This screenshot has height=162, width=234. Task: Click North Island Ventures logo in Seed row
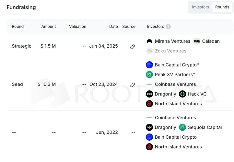pyautogui.click(x=149, y=104)
